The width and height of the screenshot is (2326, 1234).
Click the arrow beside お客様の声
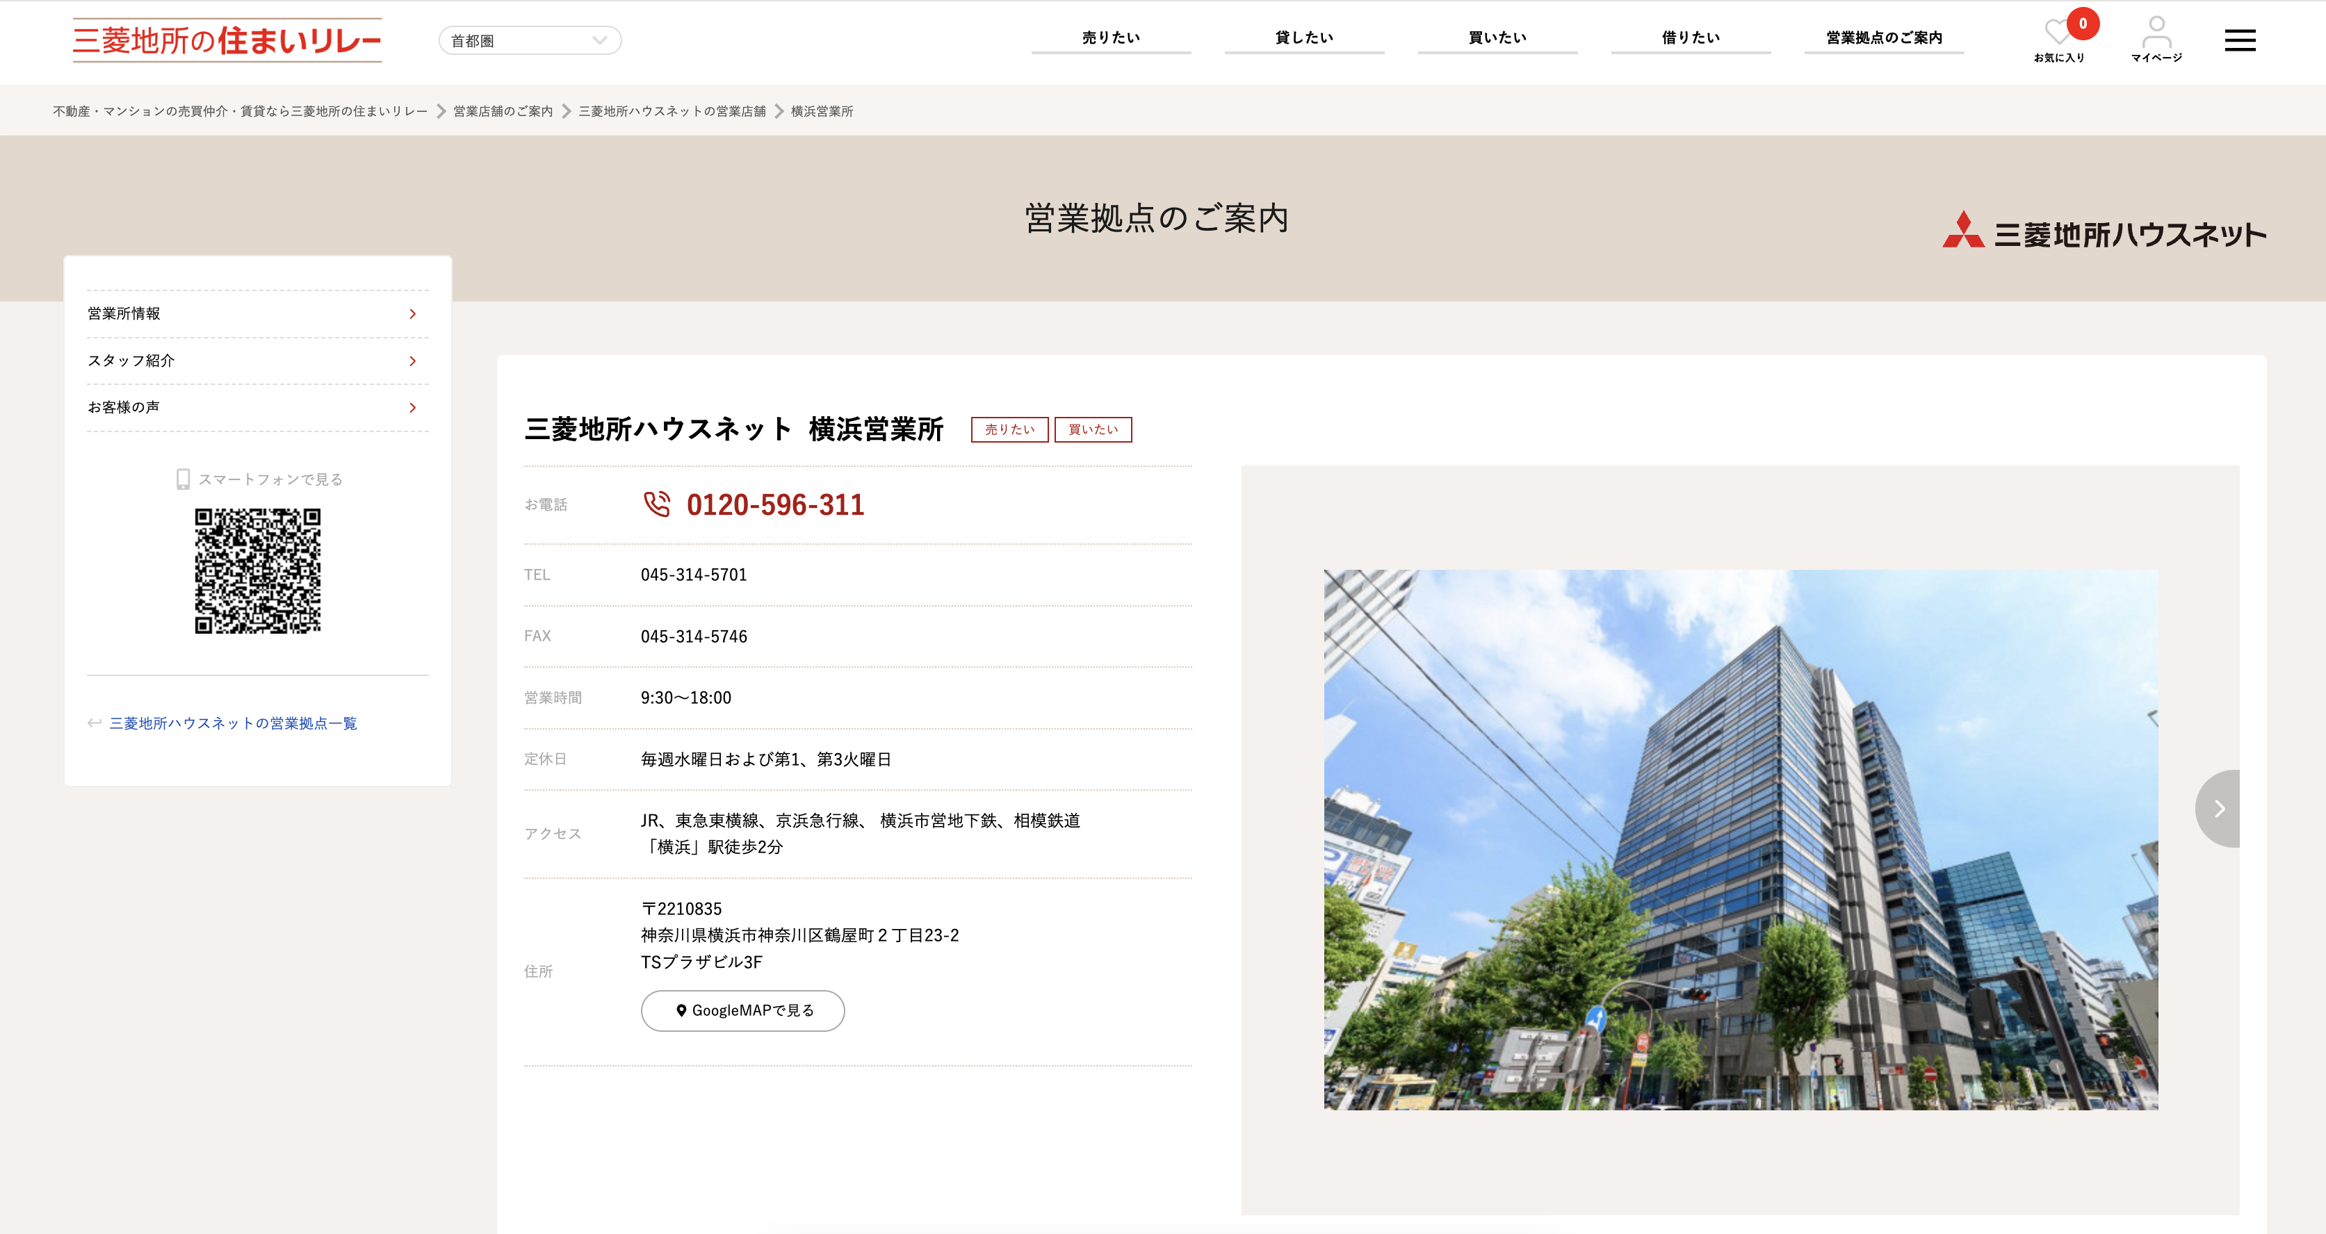click(413, 408)
